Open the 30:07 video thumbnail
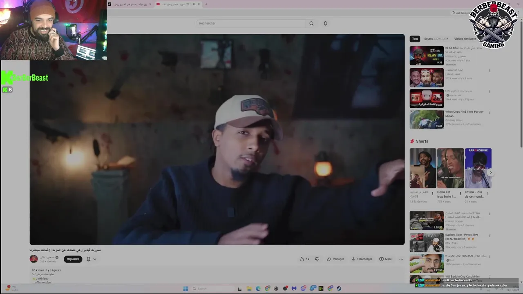Image resolution: width=523 pixels, height=294 pixels. click(427, 78)
